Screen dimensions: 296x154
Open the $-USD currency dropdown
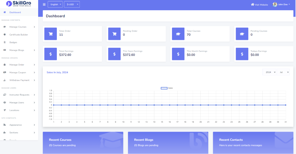pyautogui.click(x=72, y=4)
